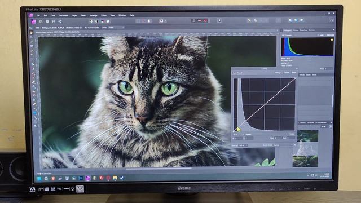Open the document units Pixels dropdown
361x203 pixels.
click(x=116, y=28)
